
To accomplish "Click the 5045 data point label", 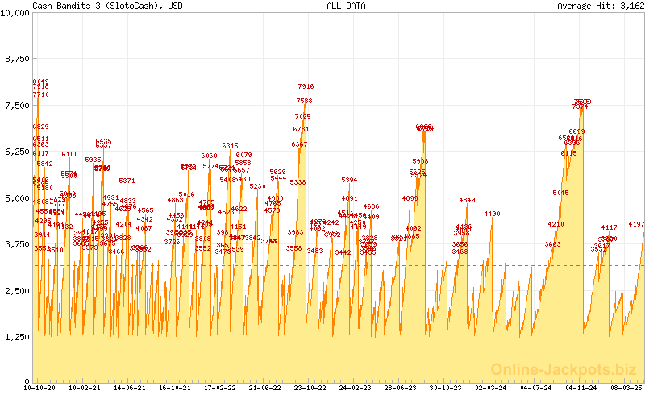I will click(560, 193).
